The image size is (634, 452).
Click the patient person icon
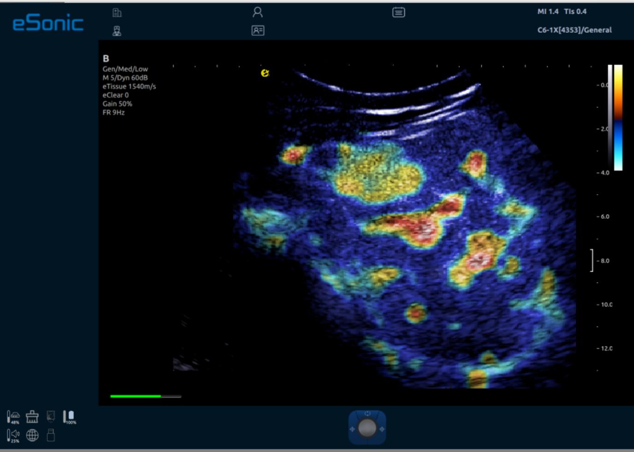[x=258, y=12]
